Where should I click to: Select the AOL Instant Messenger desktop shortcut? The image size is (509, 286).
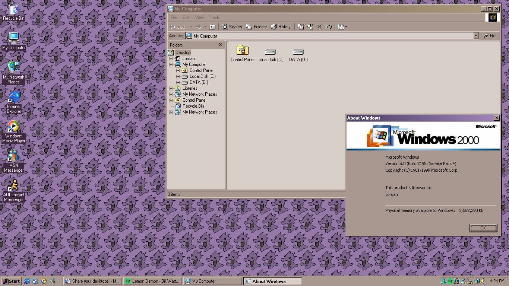[14, 191]
